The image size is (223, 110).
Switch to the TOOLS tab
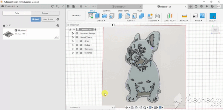tap(139, 11)
